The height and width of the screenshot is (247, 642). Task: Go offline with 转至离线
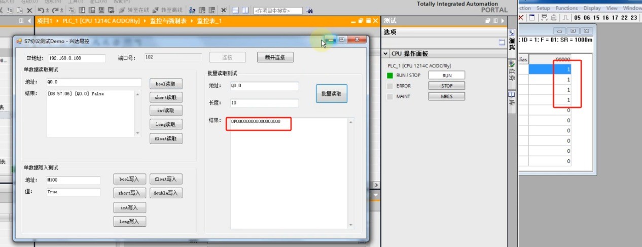(167, 10)
